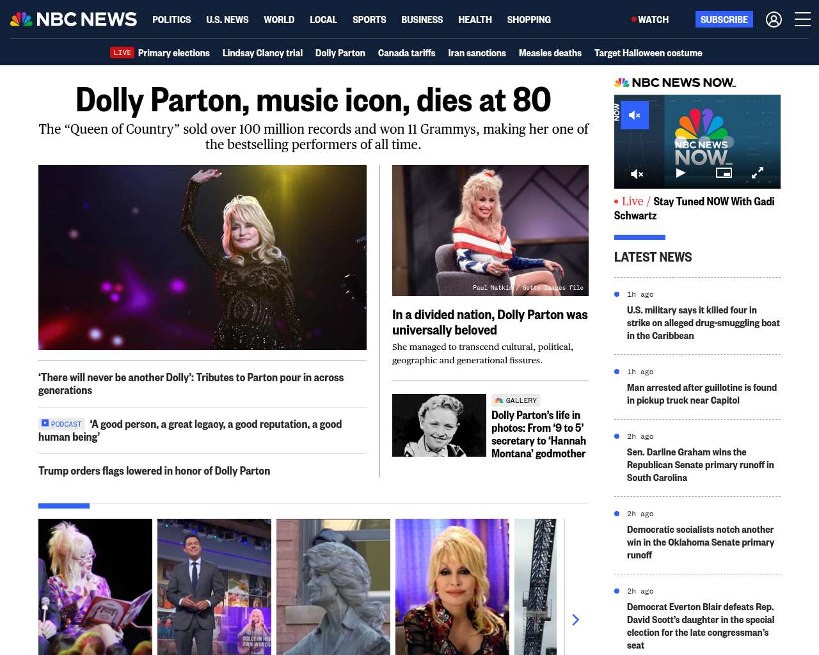Open the Iran sanctions topic
The image size is (819, 655).
(477, 53)
